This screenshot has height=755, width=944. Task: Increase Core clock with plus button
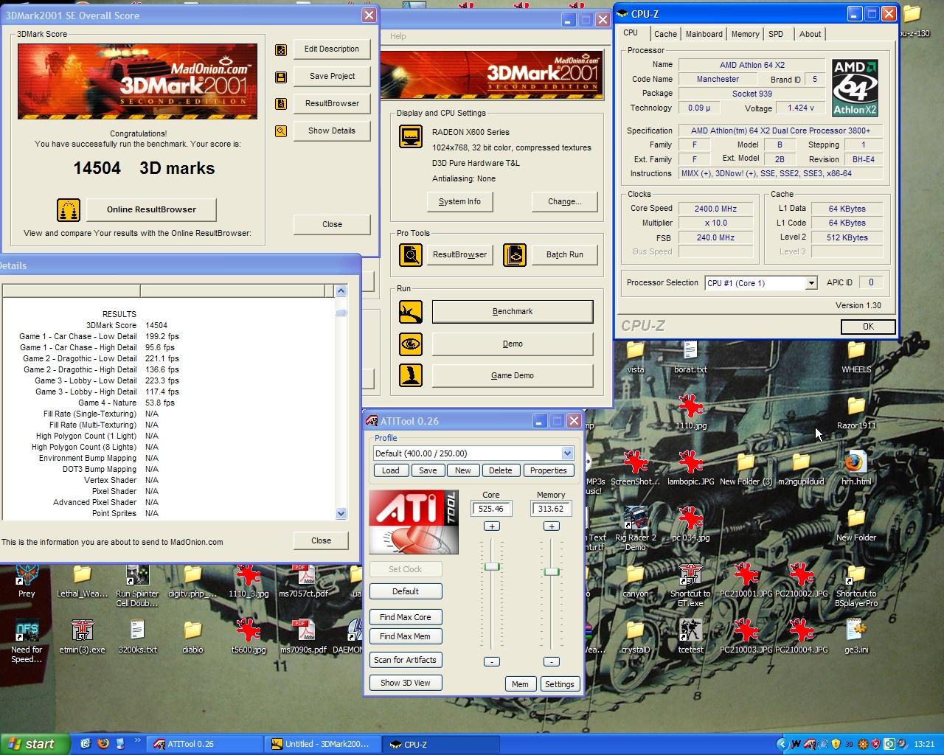point(492,526)
